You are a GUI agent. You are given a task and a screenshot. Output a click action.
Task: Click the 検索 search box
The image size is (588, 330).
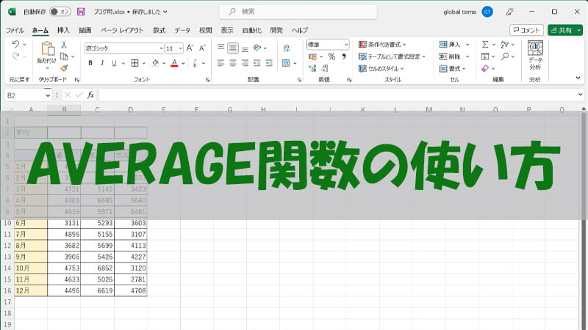pos(294,12)
